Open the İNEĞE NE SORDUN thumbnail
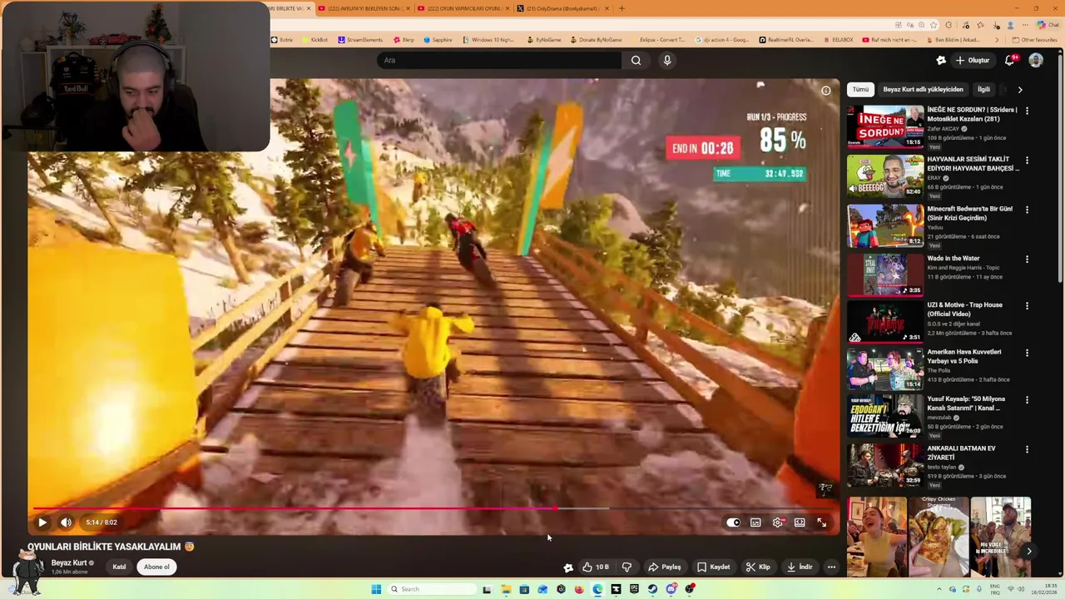1065x599 pixels. [x=885, y=126]
